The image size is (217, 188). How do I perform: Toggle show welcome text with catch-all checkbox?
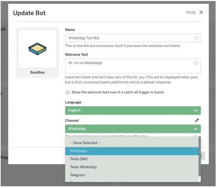[x=68, y=92]
